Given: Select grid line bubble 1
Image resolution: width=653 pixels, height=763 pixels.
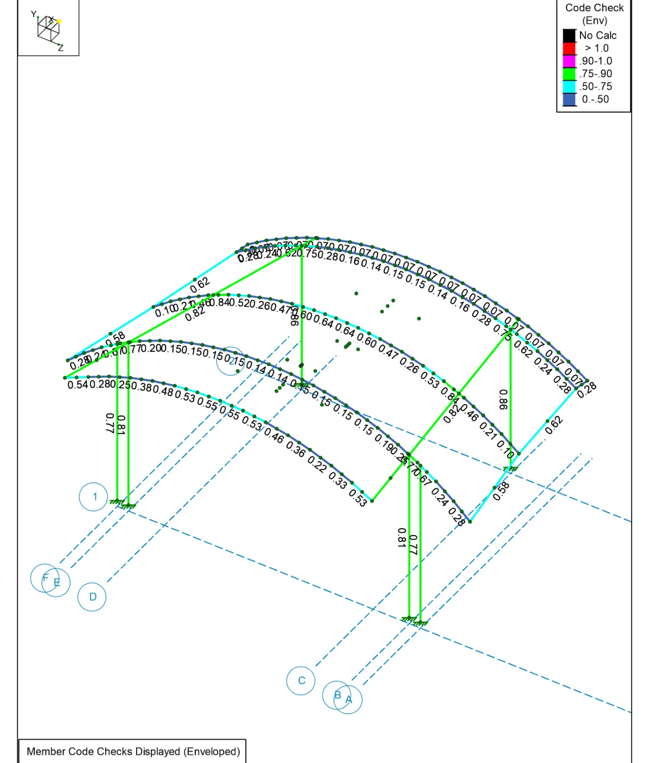Looking at the screenshot, I should point(93,497).
